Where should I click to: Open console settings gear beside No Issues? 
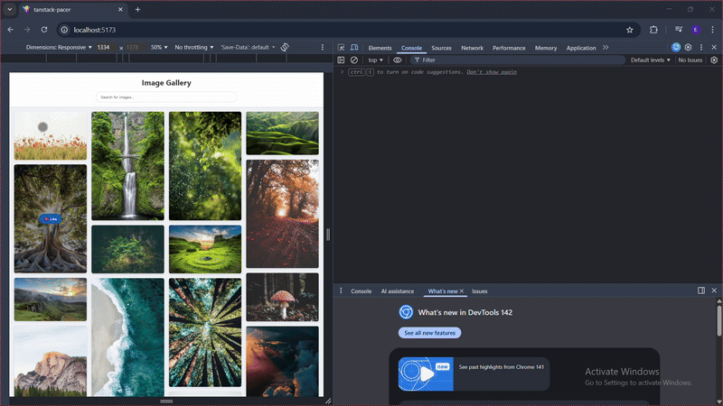(714, 60)
